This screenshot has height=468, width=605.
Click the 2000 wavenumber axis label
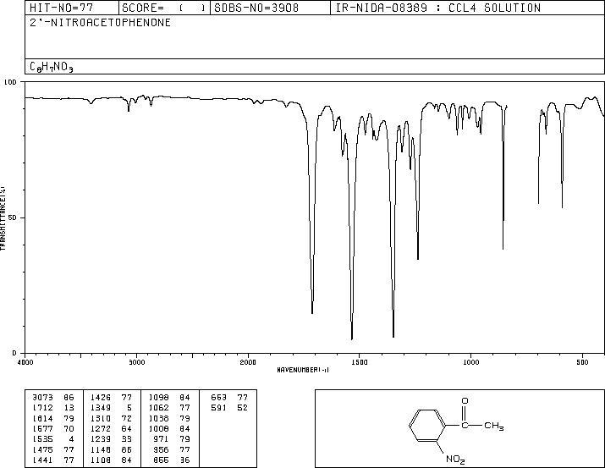click(248, 362)
